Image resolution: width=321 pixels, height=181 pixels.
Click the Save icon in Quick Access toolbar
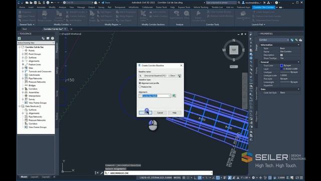(35, 3)
